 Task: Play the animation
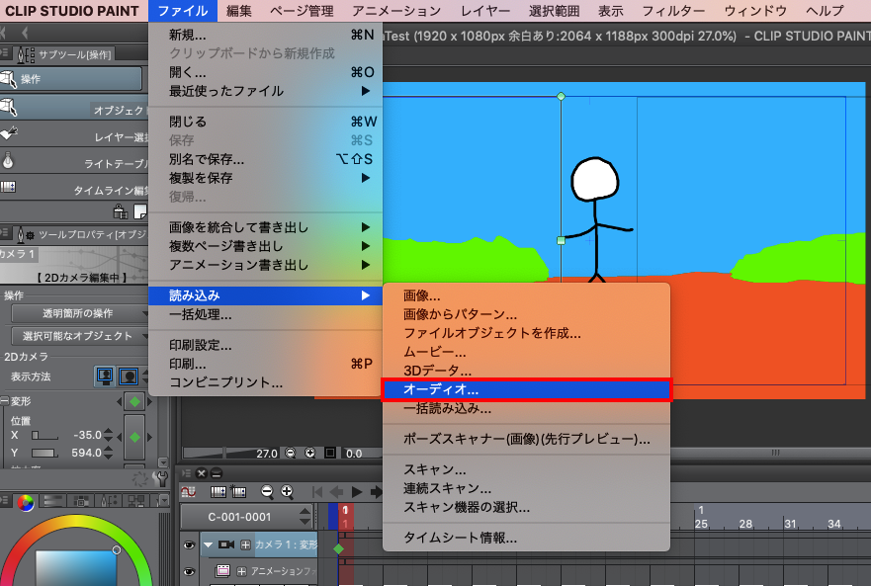point(357,491)
